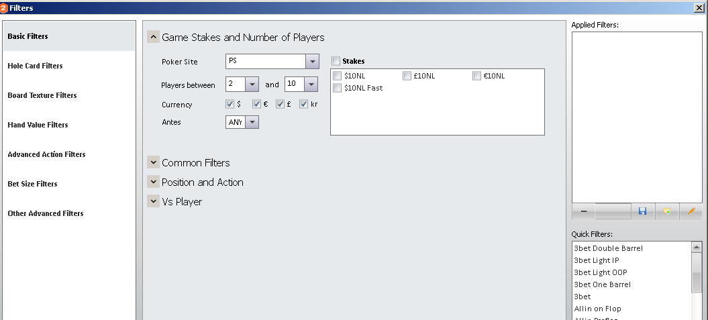Open the Antes dropdown

tap(252, 122)
